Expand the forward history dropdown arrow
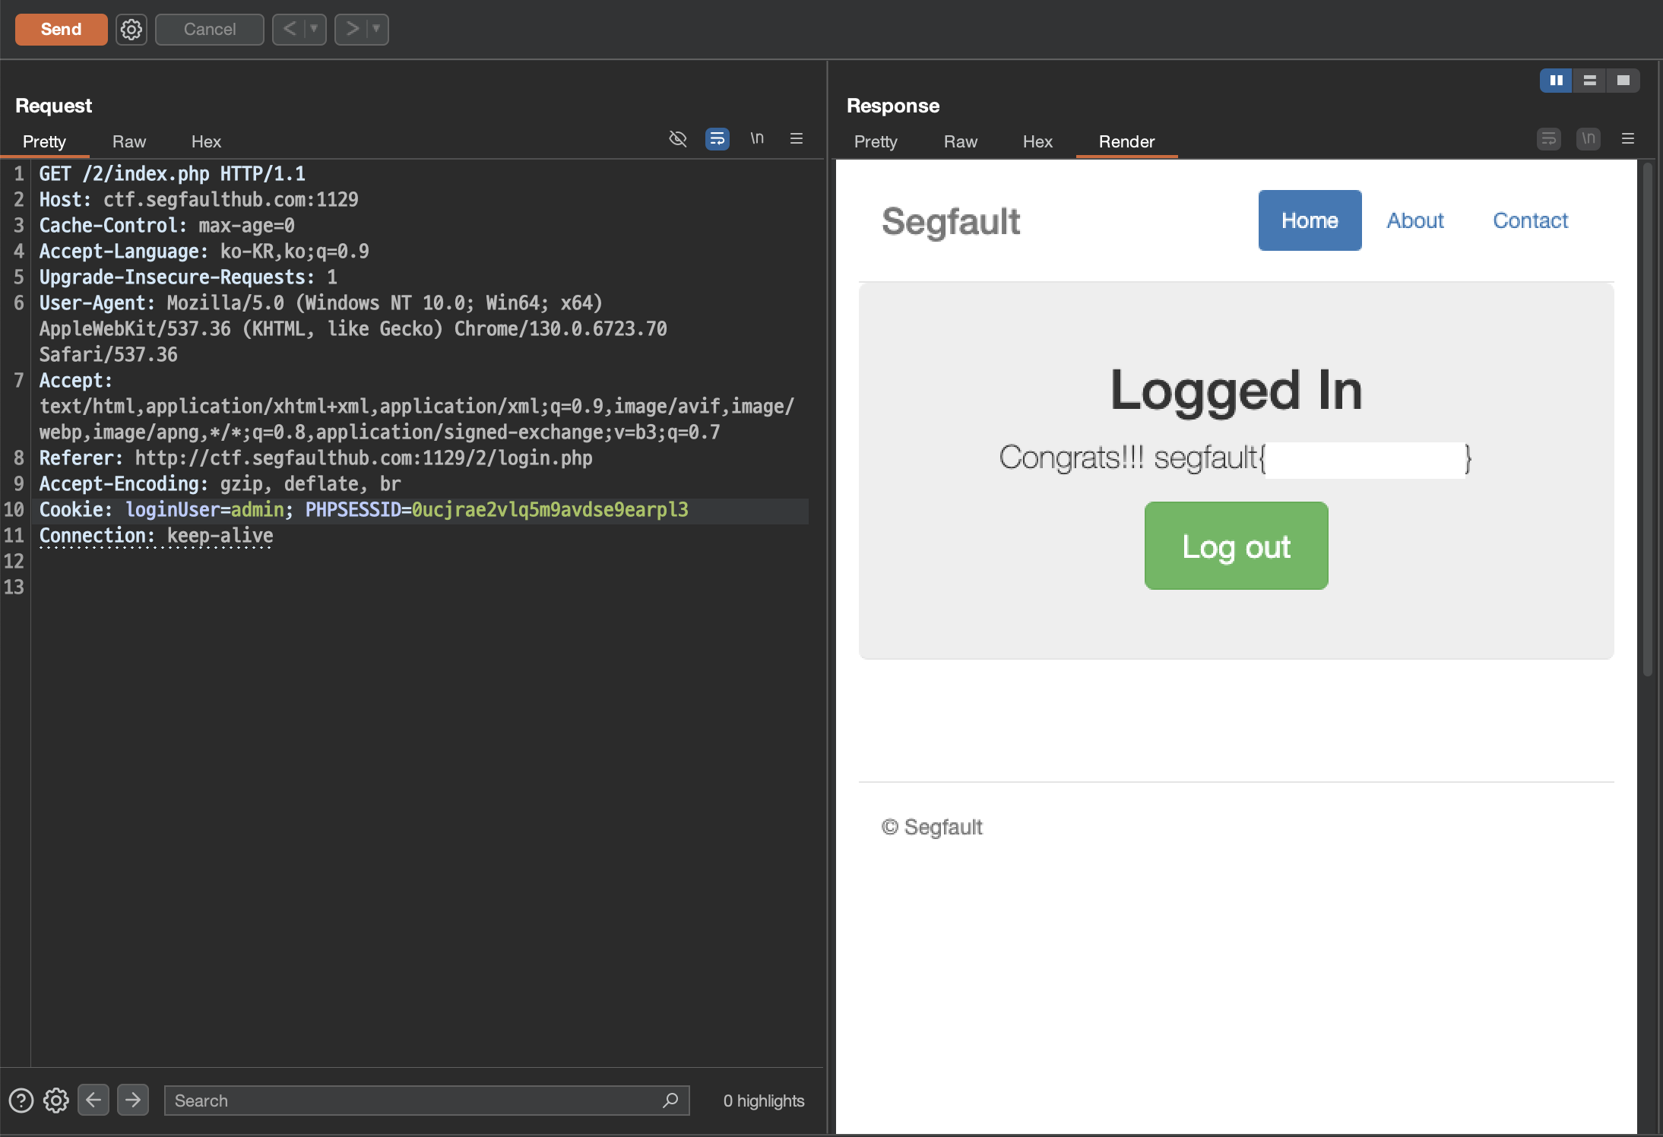 pos(376,30)
